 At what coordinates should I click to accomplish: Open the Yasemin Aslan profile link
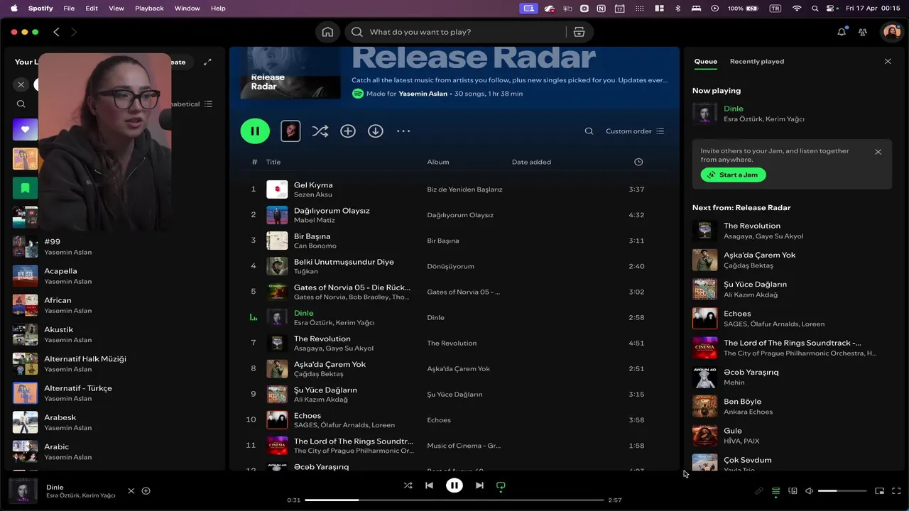click(x=423, y=94)
